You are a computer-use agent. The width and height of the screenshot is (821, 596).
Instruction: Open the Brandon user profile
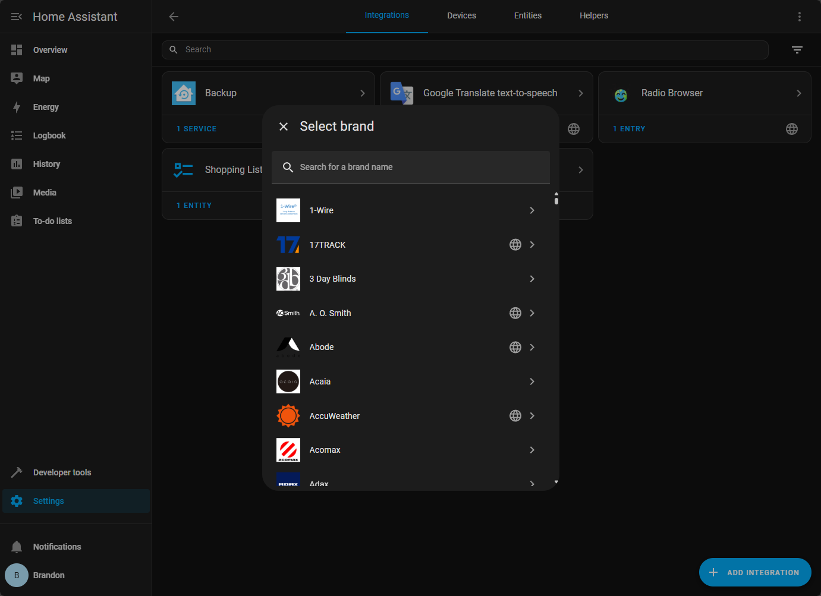tap(49, 575)
